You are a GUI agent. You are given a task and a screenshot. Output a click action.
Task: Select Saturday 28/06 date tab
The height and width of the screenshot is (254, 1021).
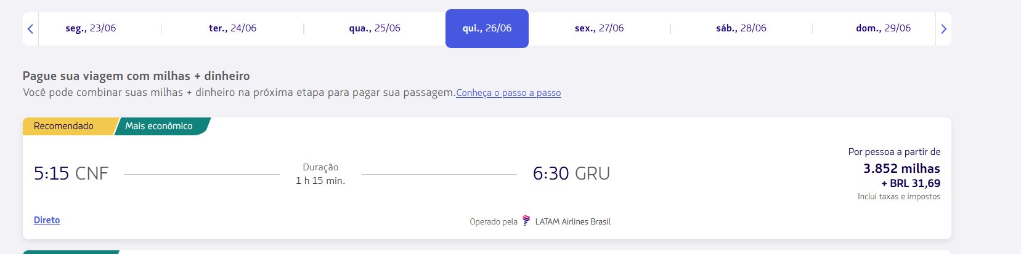[x=741, y=28]
